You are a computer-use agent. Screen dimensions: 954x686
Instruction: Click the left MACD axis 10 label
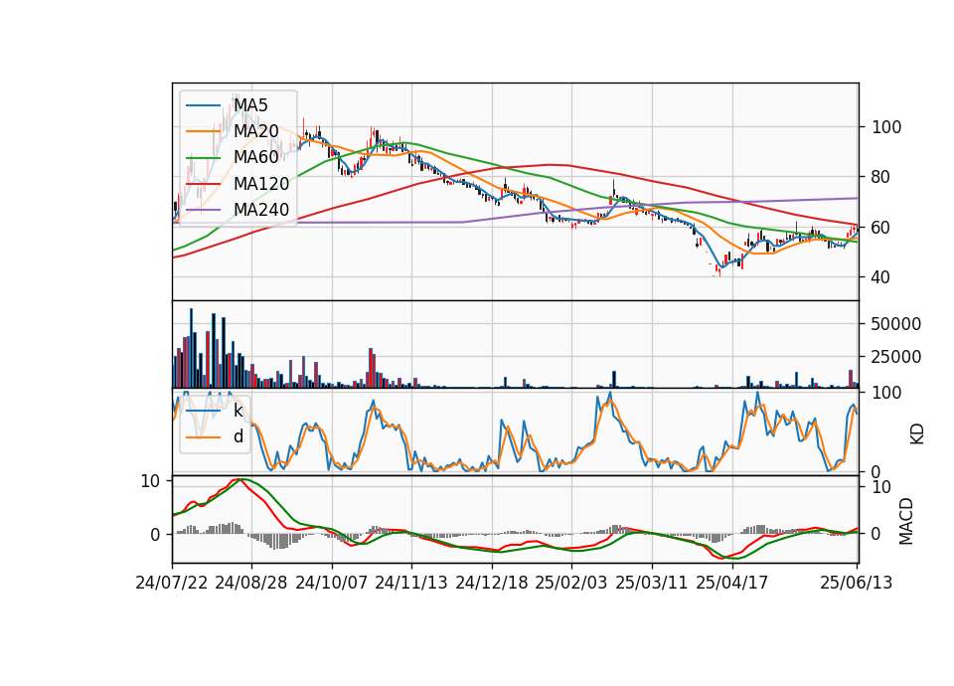point(150,481)
